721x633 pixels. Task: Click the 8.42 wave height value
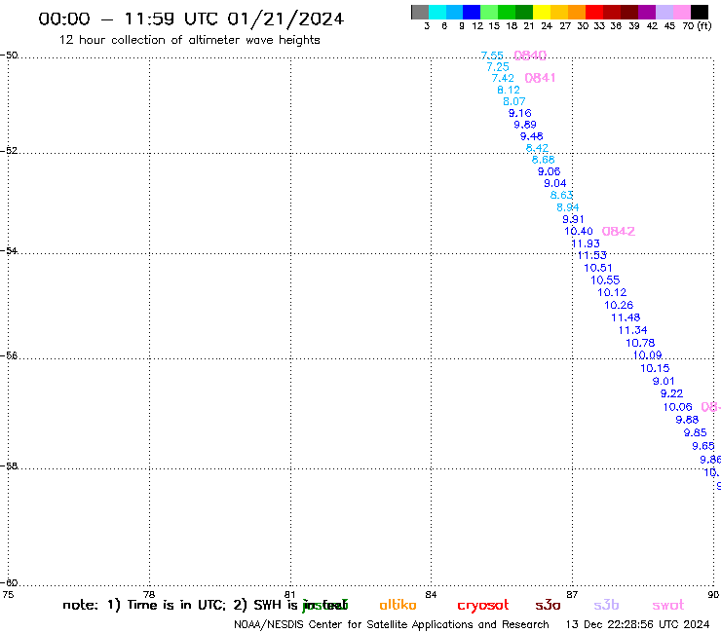537,148
